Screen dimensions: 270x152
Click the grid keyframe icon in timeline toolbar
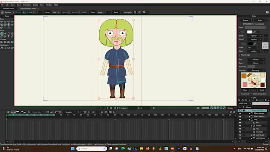pyautogui.click(x=48, y=112)
